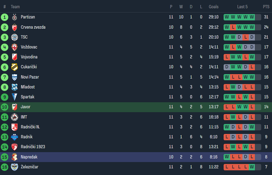Click the Radnik team logo
The width and height of the screenshot is (272, 175).
14,137
